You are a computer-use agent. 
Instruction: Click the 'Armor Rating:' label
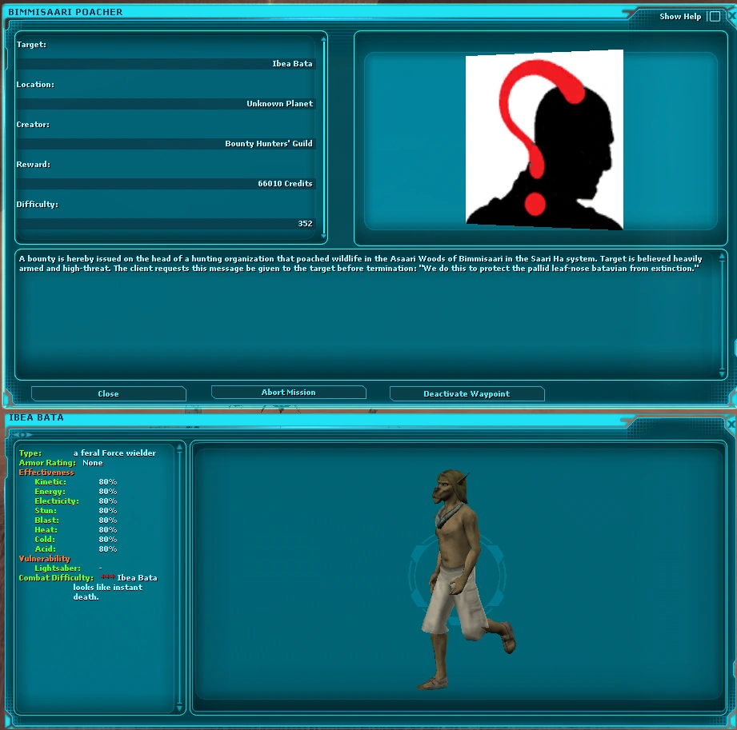point(47,463)
